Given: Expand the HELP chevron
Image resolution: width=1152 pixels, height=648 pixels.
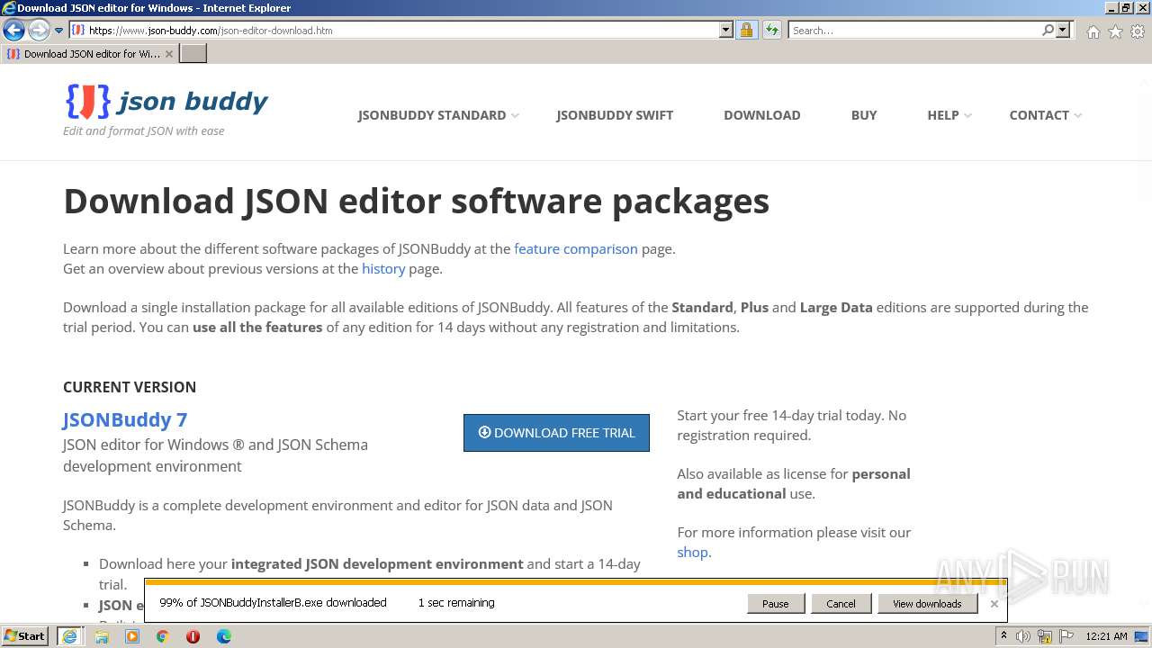Looking at the screenshot, I should (967, 115).
